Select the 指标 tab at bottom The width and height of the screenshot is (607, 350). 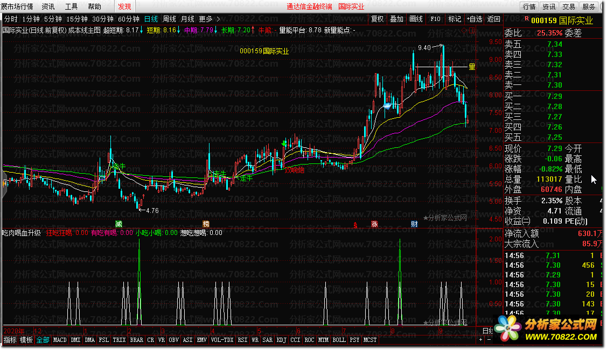click(10, 340)
